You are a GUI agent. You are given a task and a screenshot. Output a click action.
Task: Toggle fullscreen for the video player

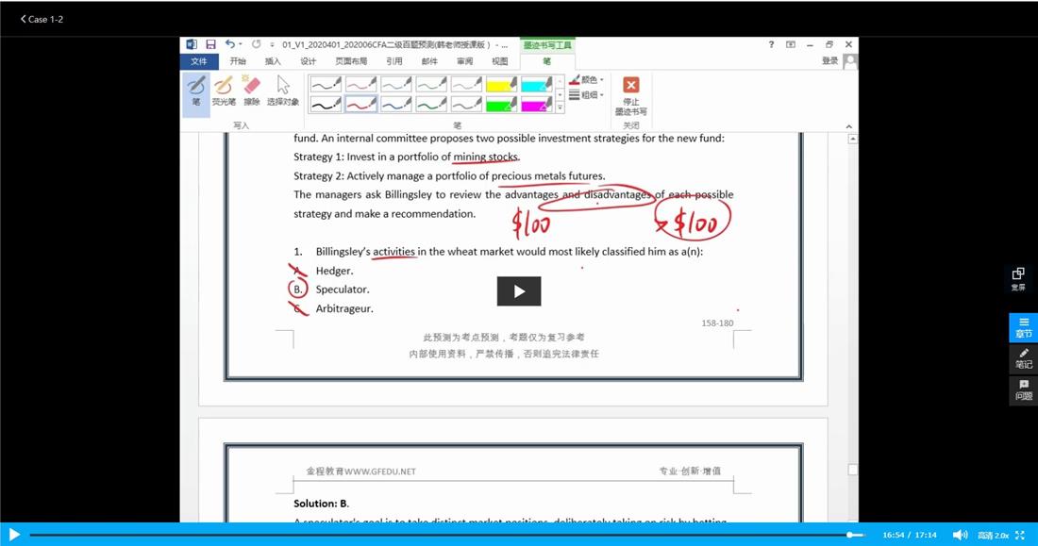(x=1020, y=535)
